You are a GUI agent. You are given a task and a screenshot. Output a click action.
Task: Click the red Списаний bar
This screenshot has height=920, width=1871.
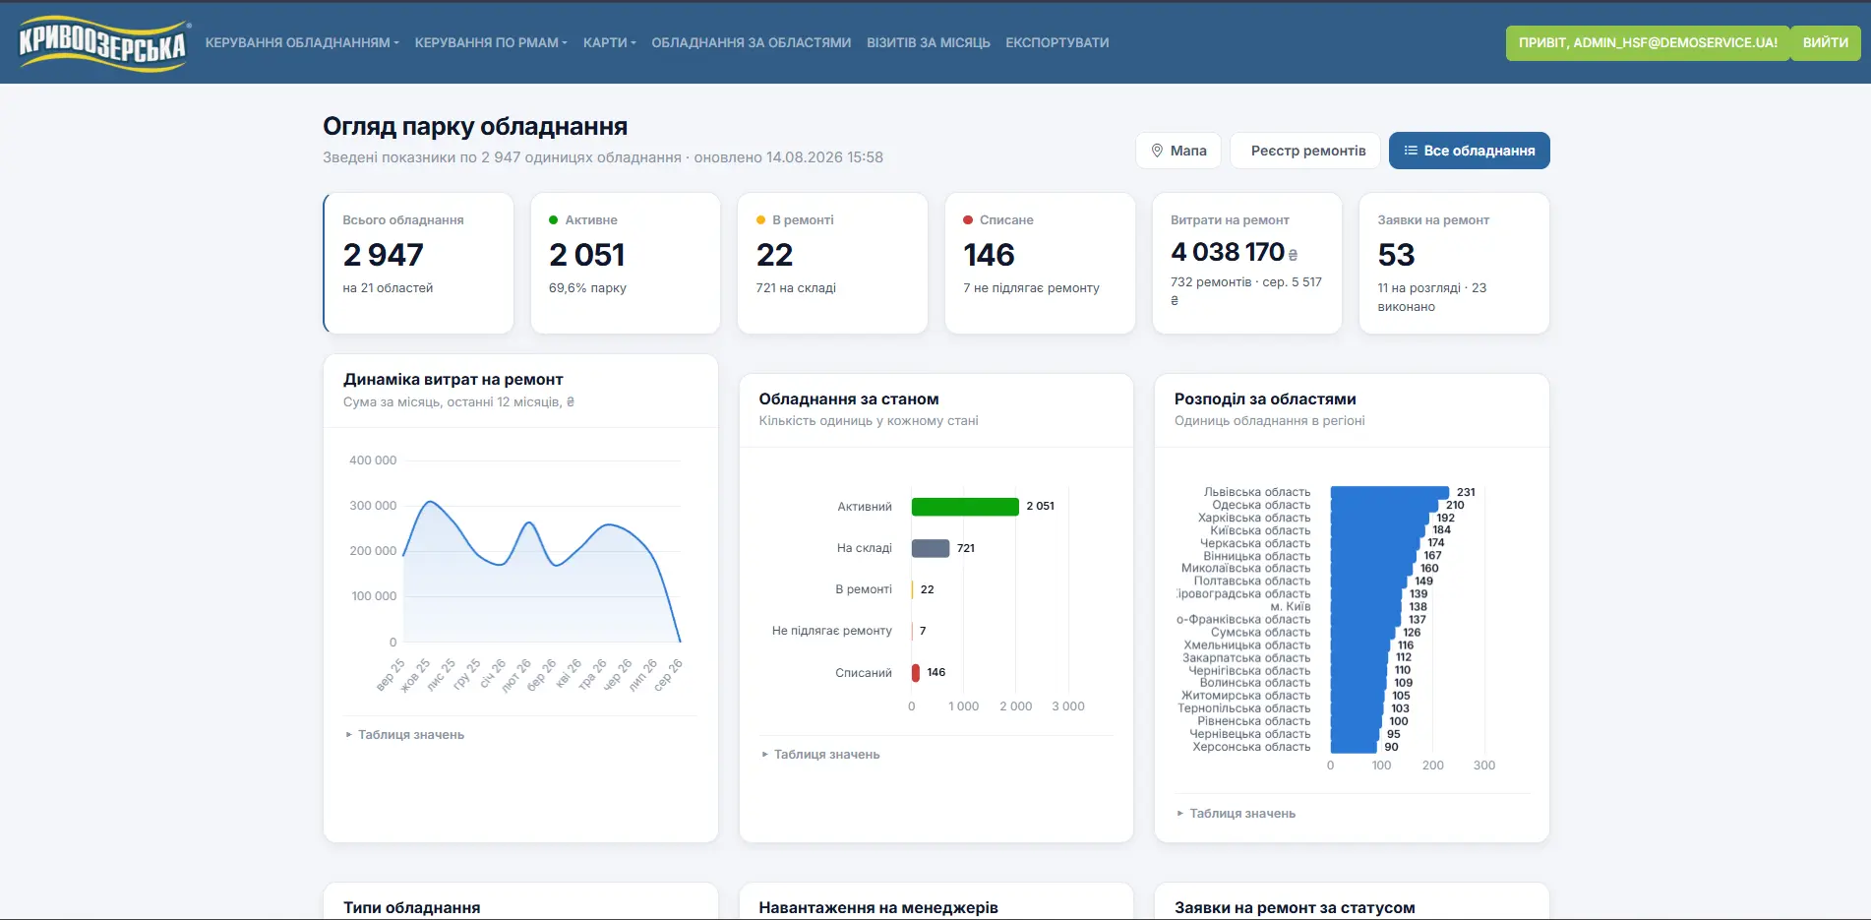(x=916, y=673)
